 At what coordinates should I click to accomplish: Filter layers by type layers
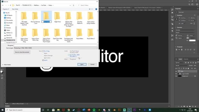(191, 63)
